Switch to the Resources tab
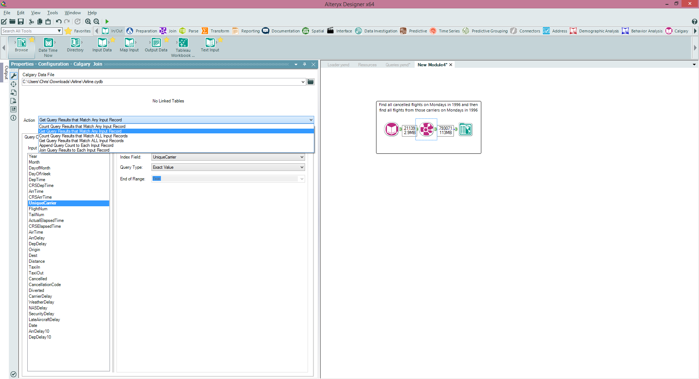699x379 pixels. click(x=367, y=65)
